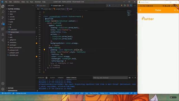The width and height of the screenshot is (179, 101).
Task: Open the Go menu
Action: pyautogui.click(x=27, y=2)
